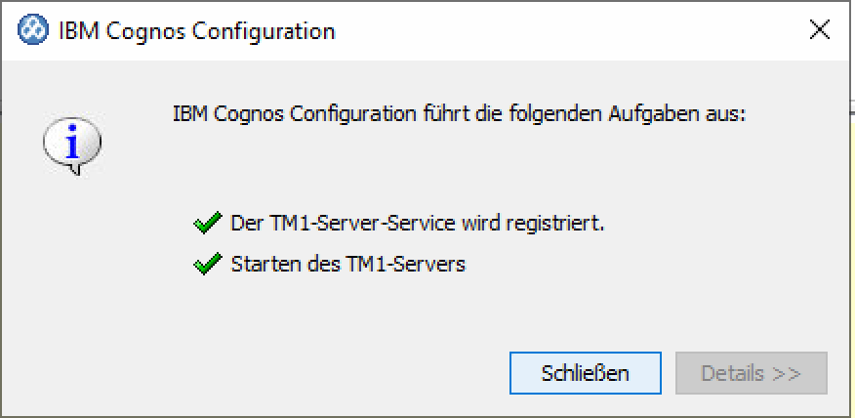Click the green checkmark for TM1-Server-Service registration

(x=206, y=224)
